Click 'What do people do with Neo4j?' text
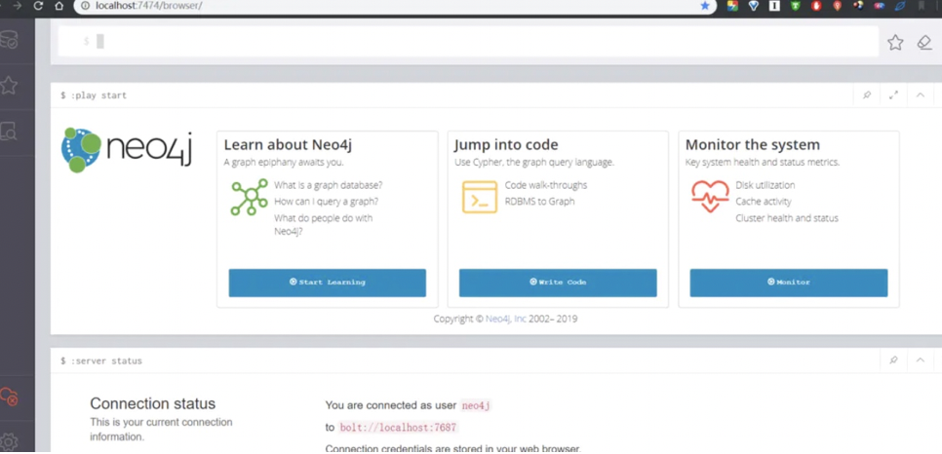The height and width of the screenshot is (454, 942). [x=323, y=224]
